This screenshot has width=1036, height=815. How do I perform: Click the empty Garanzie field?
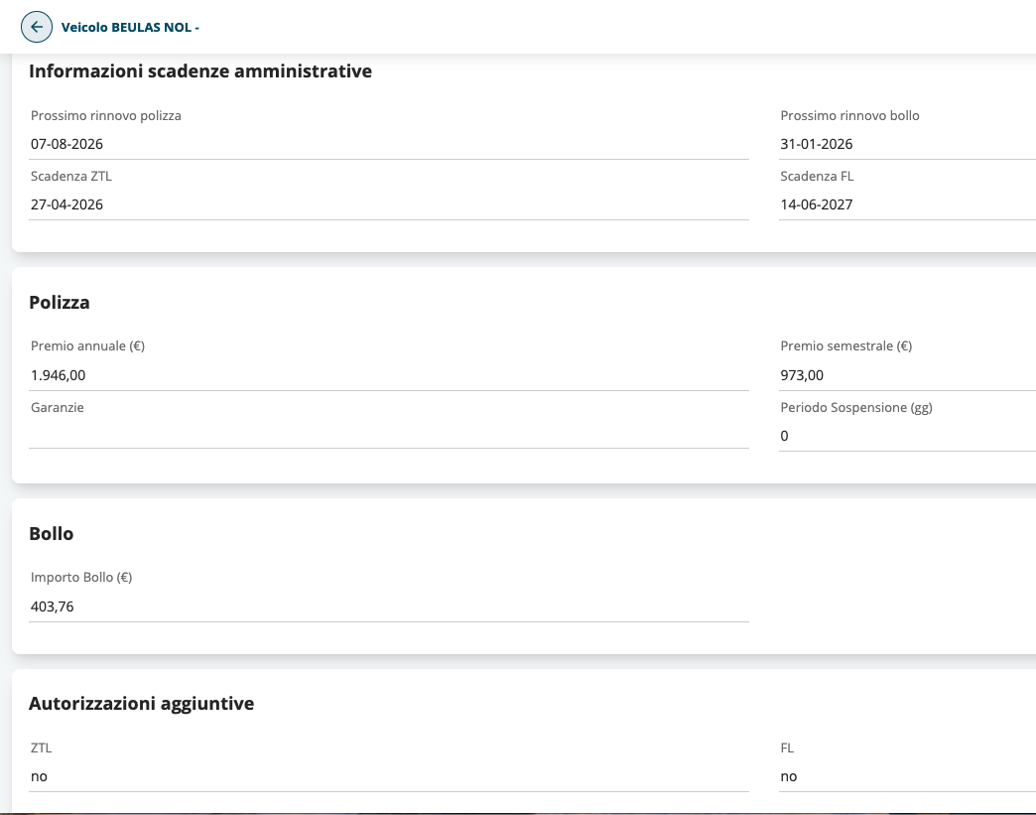389,434
